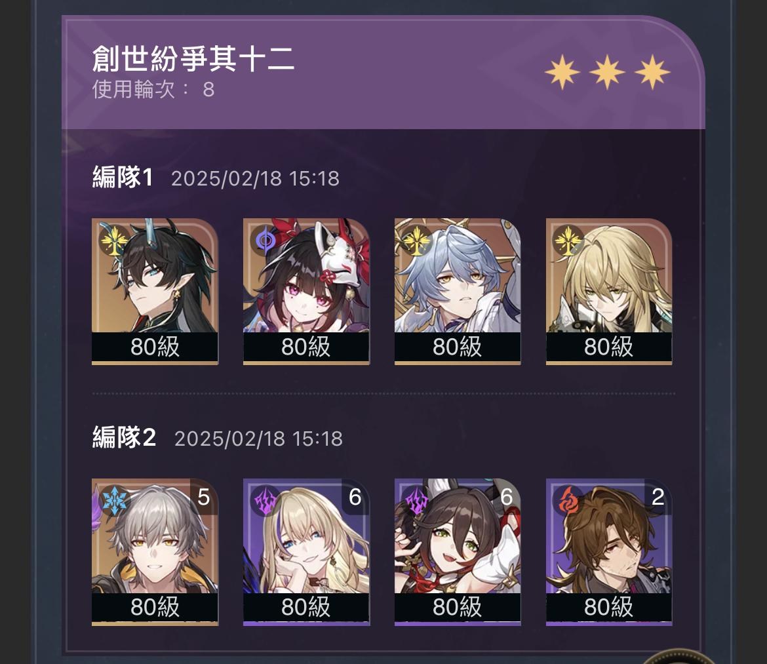
Task: Select the brown-haired man portrait in Team 2
Action: click(x=609, y=552)
